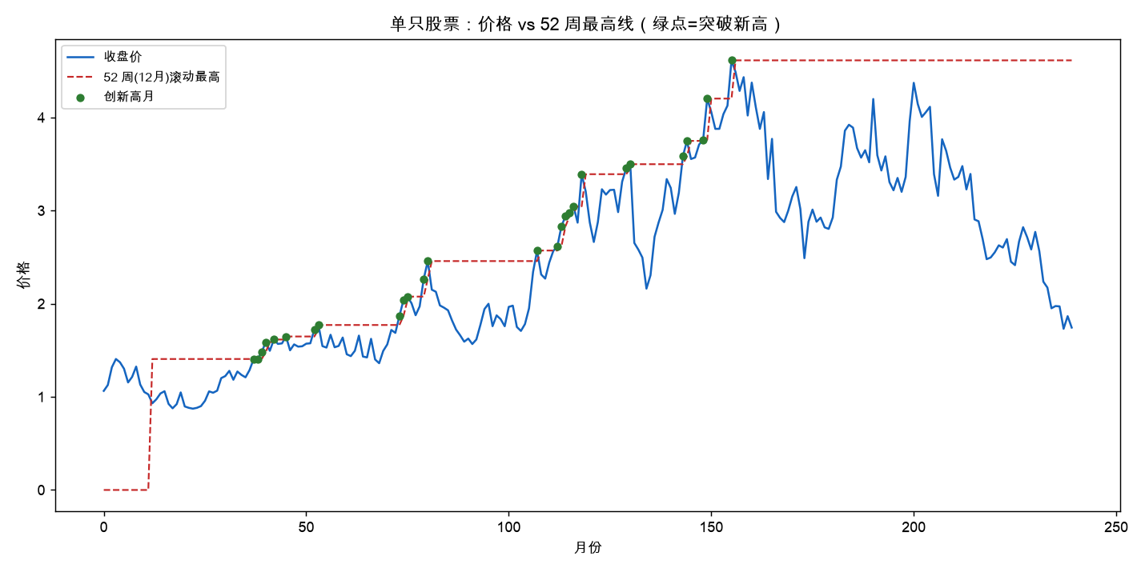Click the highest green new-high dot at the peak

[x=732, y=60]
